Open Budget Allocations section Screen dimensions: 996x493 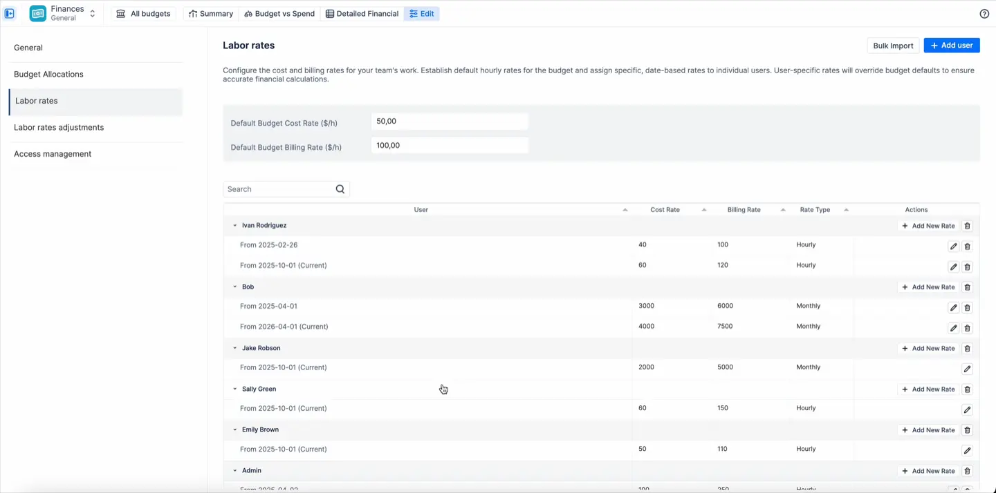(x=96, y=75)
